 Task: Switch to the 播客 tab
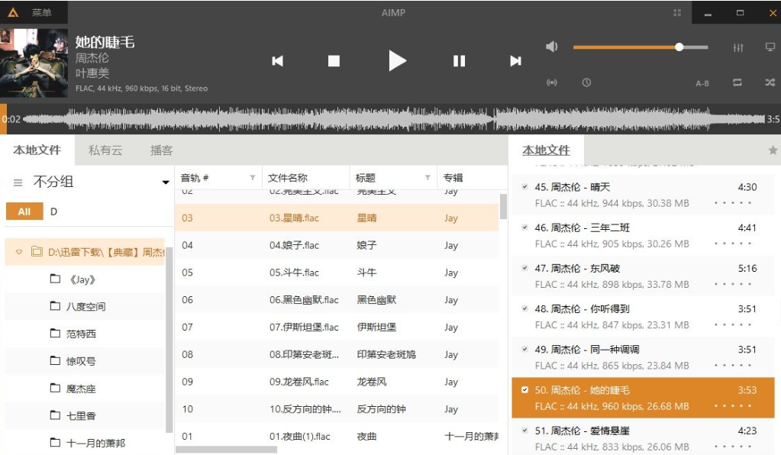point(161,150)
